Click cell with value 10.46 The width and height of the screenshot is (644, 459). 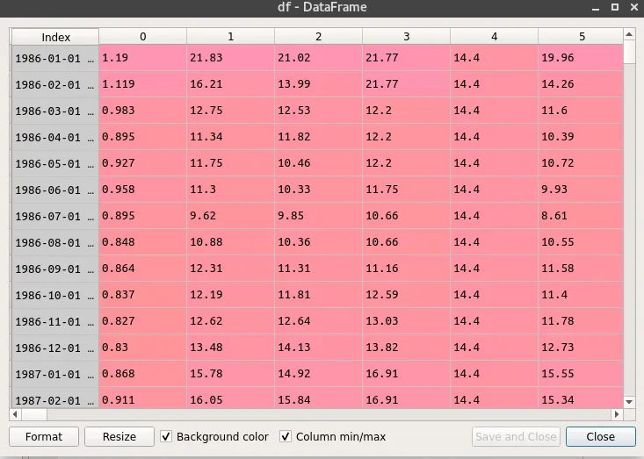point(318,163)
